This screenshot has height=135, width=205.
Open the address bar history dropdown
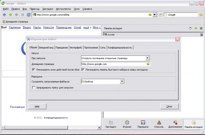(154, 15)
